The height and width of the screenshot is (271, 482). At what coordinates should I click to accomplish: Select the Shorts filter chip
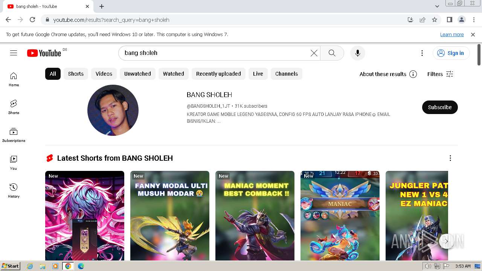pyautogui.click(x=76, y=74)
